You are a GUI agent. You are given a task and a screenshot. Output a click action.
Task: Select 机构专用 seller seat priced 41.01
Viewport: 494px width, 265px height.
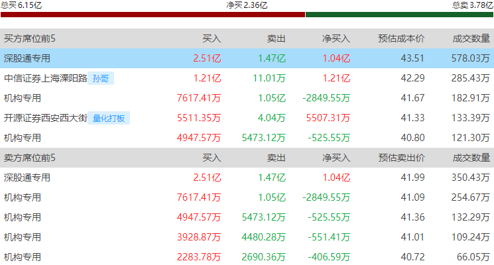click(x=247, y=237)
